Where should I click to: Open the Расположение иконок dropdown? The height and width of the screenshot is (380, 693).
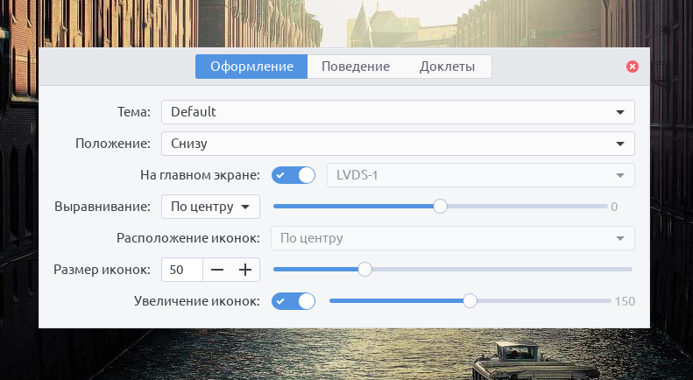pos(453,238)
